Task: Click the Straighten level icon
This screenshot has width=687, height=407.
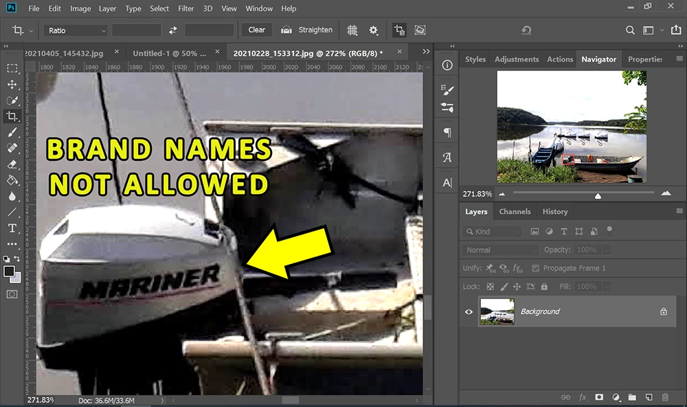Action: click(x=286, y=30)
